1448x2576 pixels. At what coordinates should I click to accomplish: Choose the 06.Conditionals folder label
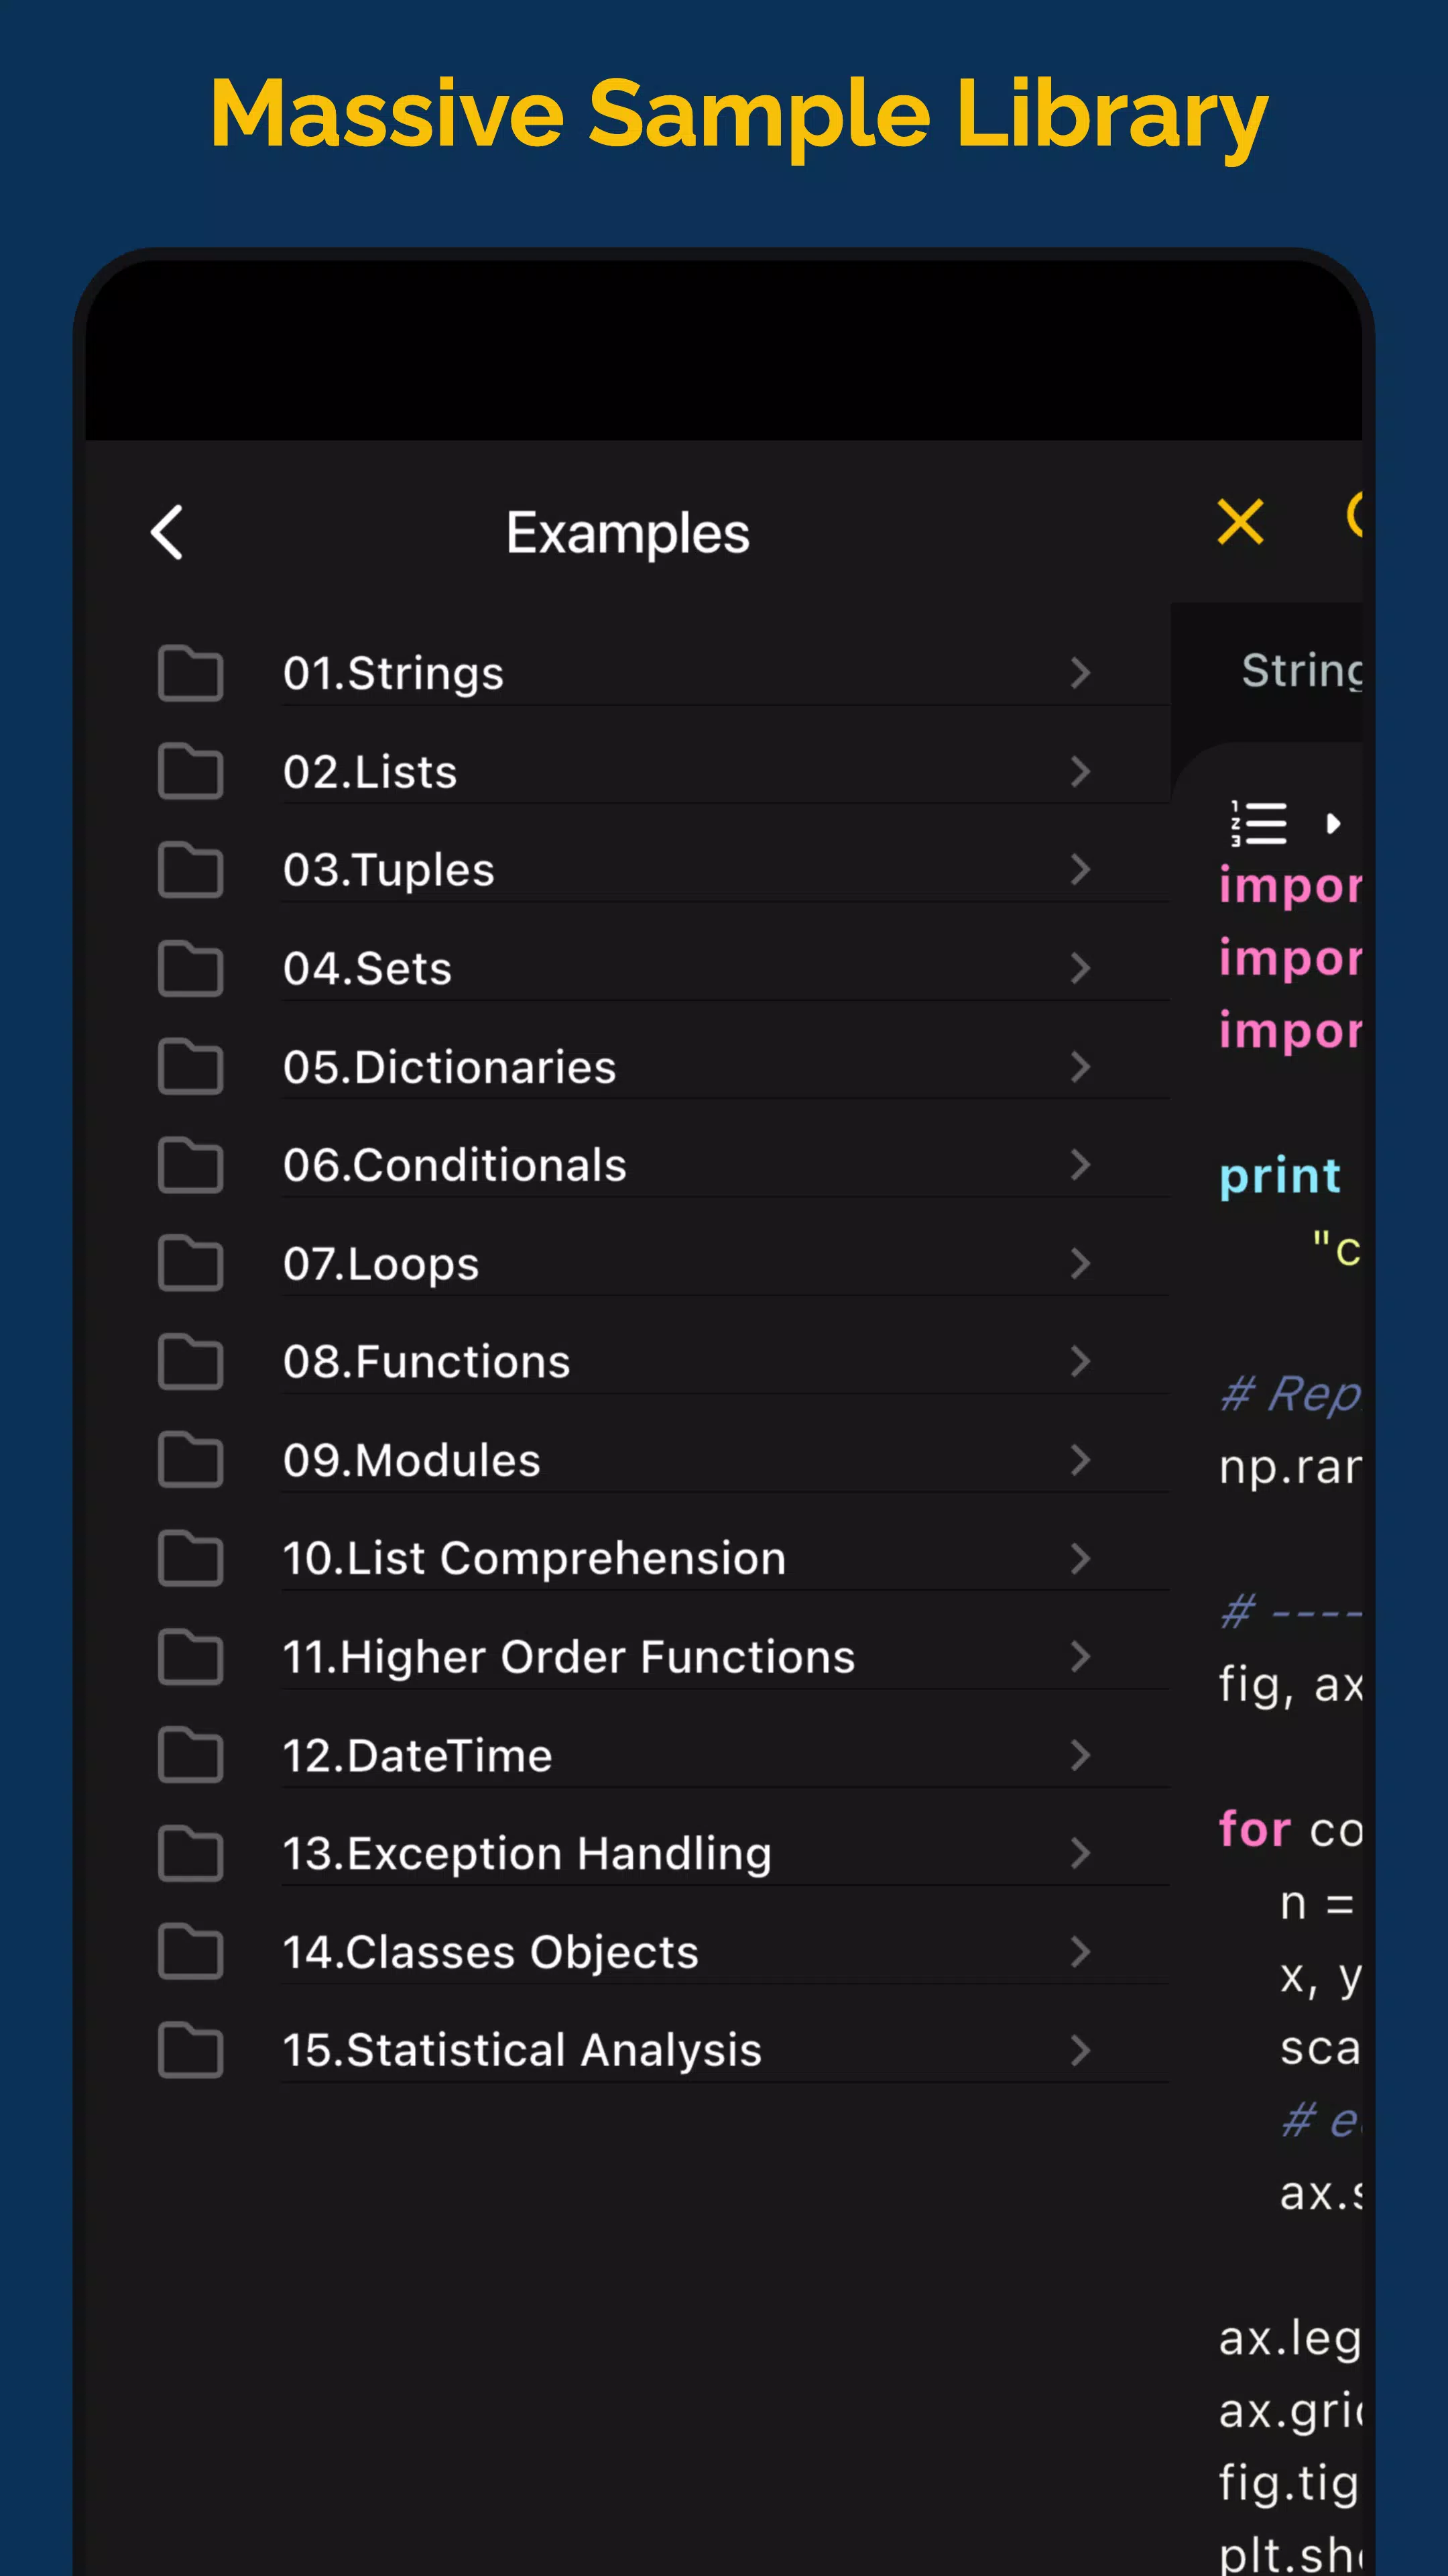455,1165
